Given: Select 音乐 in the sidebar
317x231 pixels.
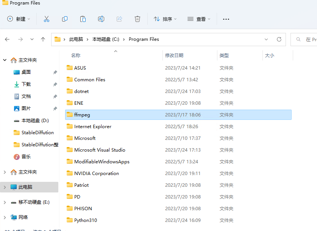Looking at the screenshot, I should click(26, 157).
